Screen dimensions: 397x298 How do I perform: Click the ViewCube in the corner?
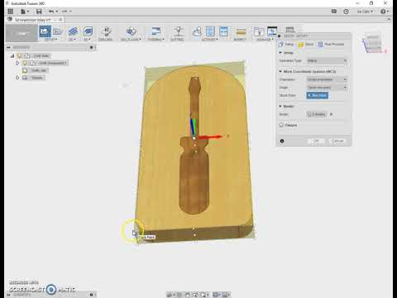coord(373,43)
